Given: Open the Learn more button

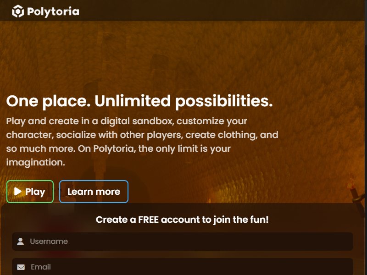Looking at the screenshot, I should click(94, 192).
